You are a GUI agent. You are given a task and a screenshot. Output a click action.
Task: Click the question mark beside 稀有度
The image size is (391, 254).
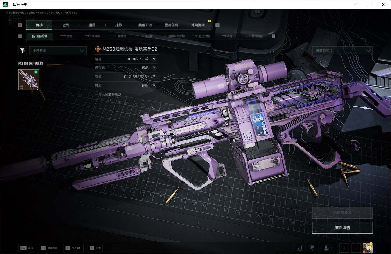(154, 68)
